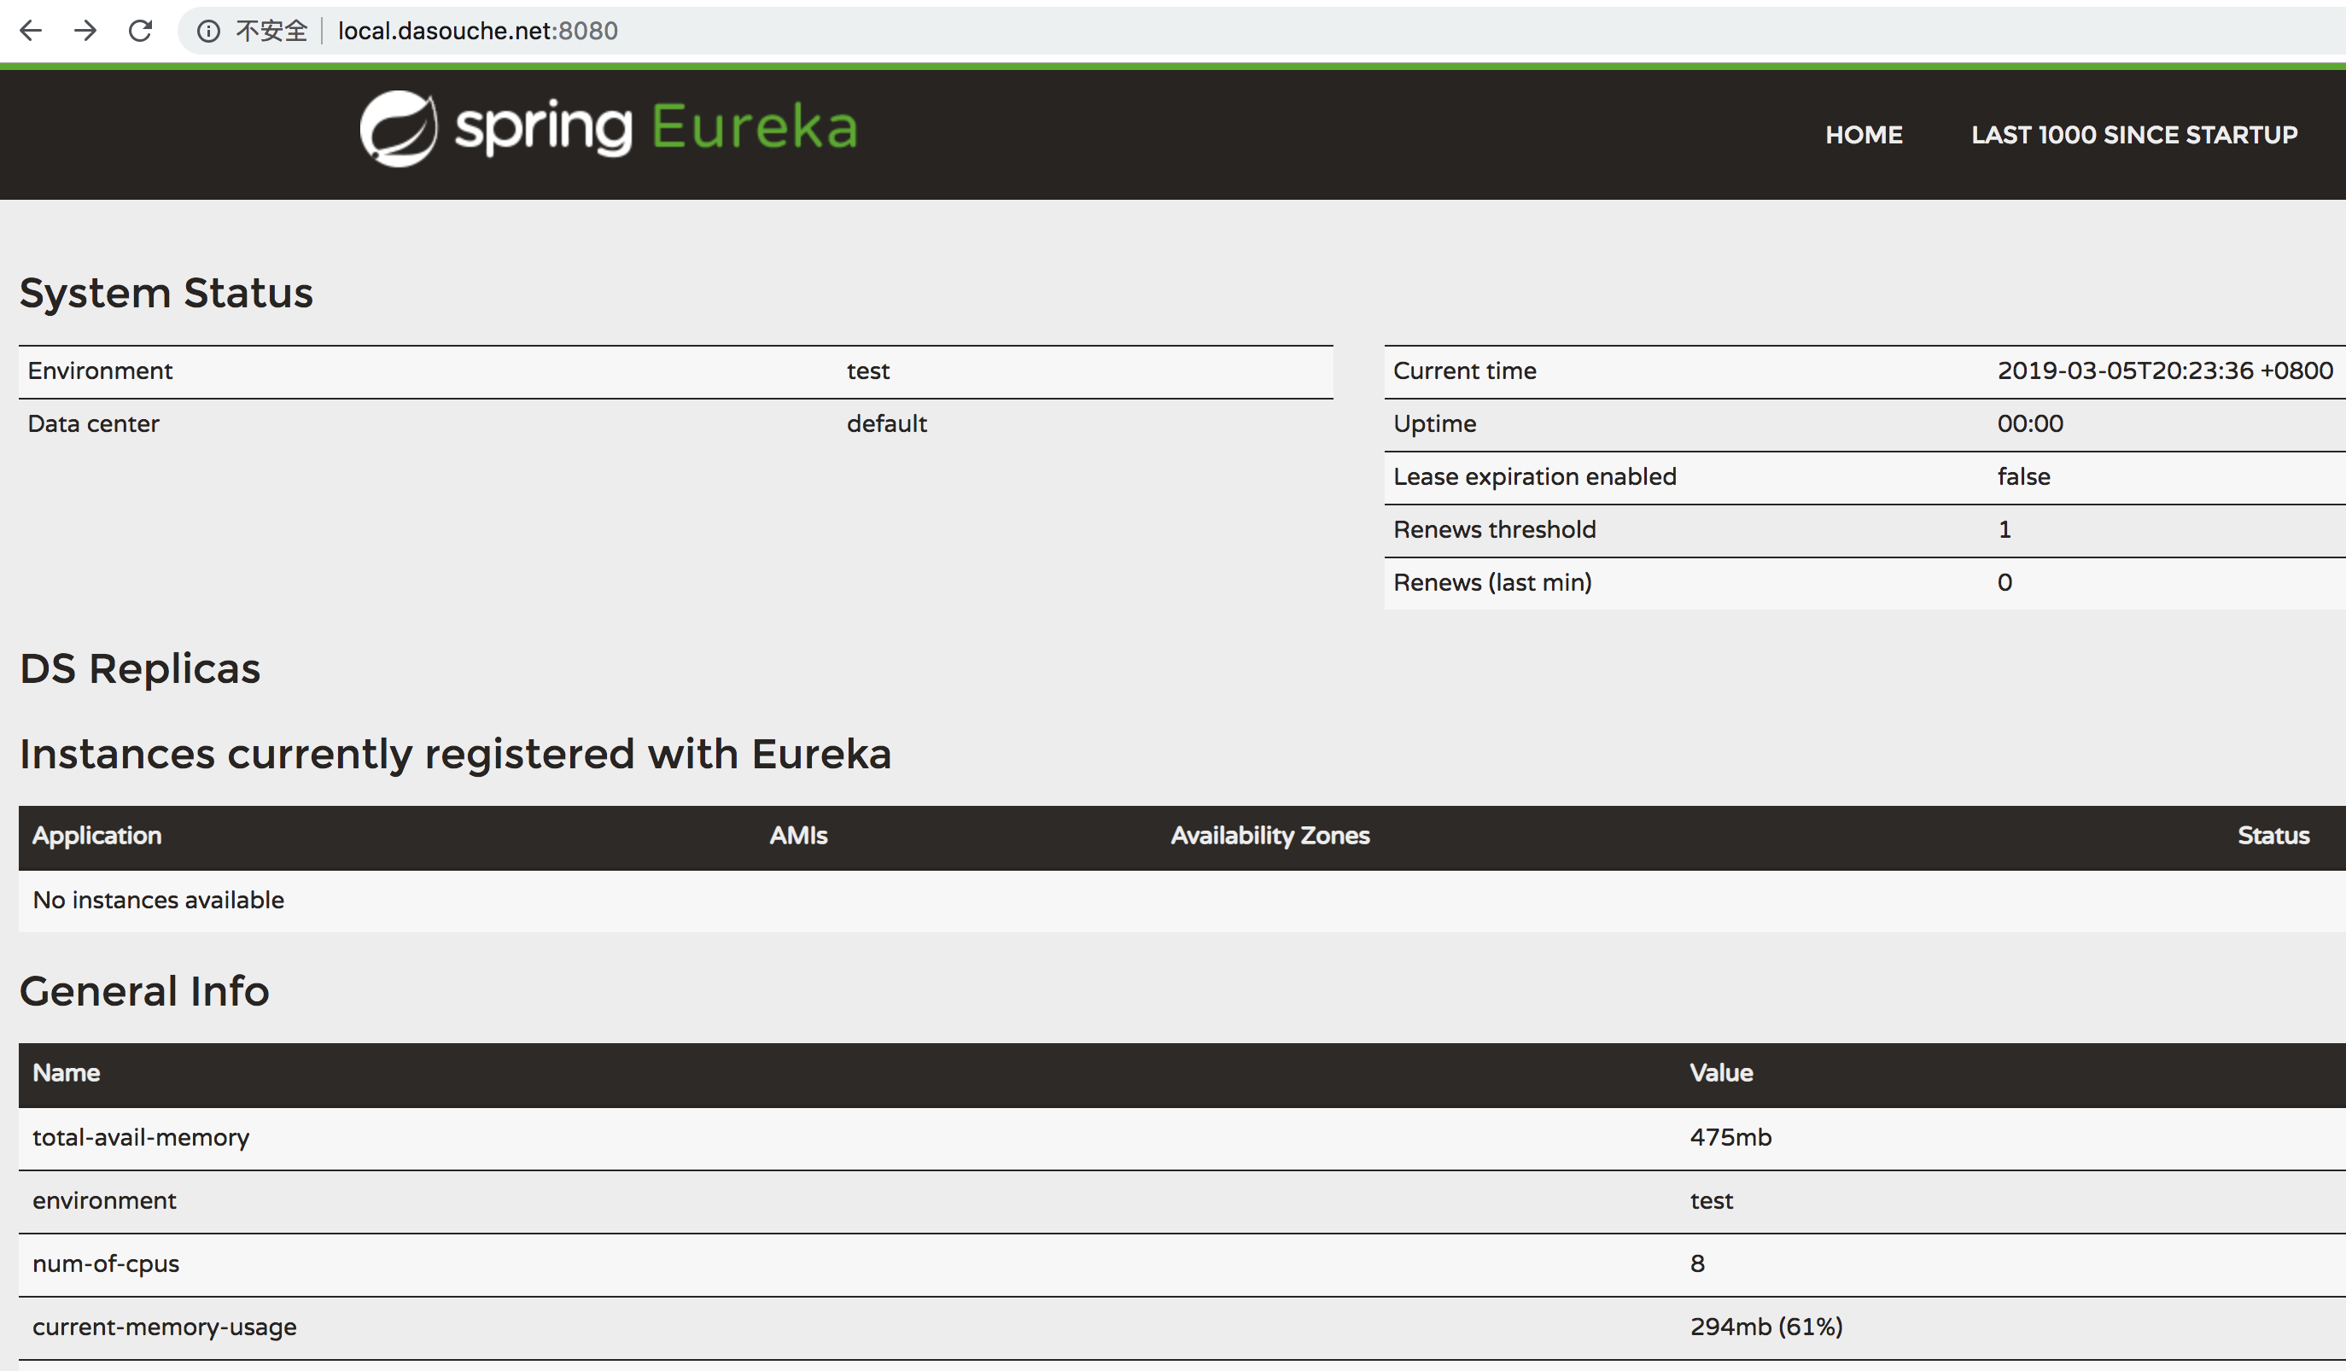Click the General Info heading
Screen dimensions: 2346x1371
point(144,991)
